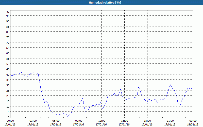Click the 15:00 time label
The height and width of the screenshot is (127, 203).
124,121
